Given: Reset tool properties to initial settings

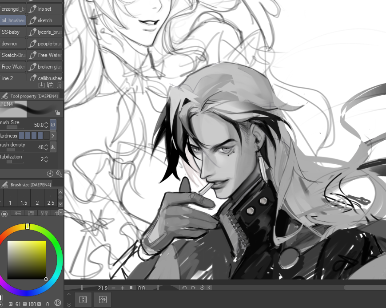Looking at the screenshot, I should [50, 174].
